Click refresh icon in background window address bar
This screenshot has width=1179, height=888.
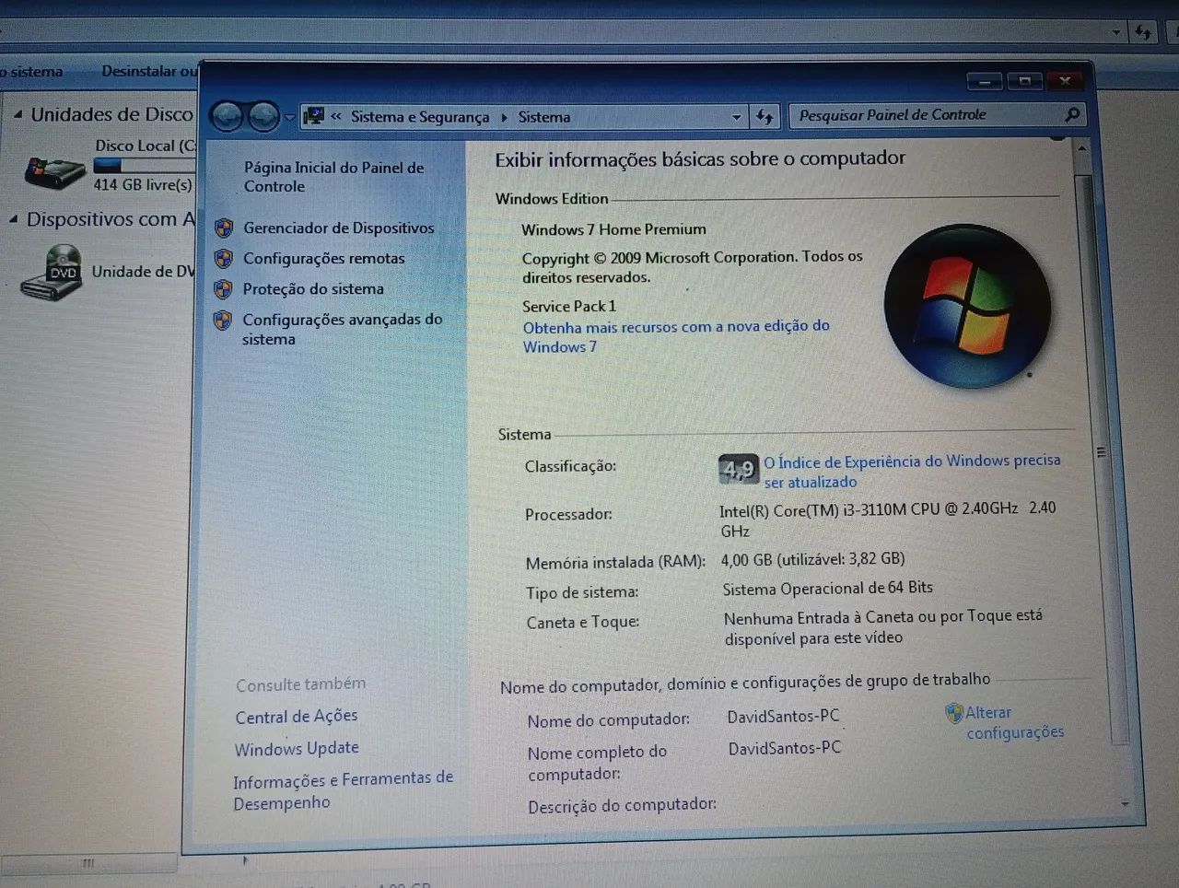(1143, 32)
